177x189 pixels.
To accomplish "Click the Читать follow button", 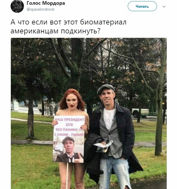I will [142, 6].
